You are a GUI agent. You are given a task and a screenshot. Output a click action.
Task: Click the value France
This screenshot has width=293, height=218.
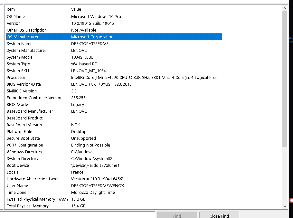pos(77,172)
